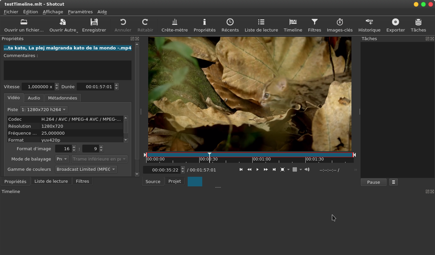The image size is (435, 255).
Task: Switch to bottom Filtres tab
Action: (83, 181)
